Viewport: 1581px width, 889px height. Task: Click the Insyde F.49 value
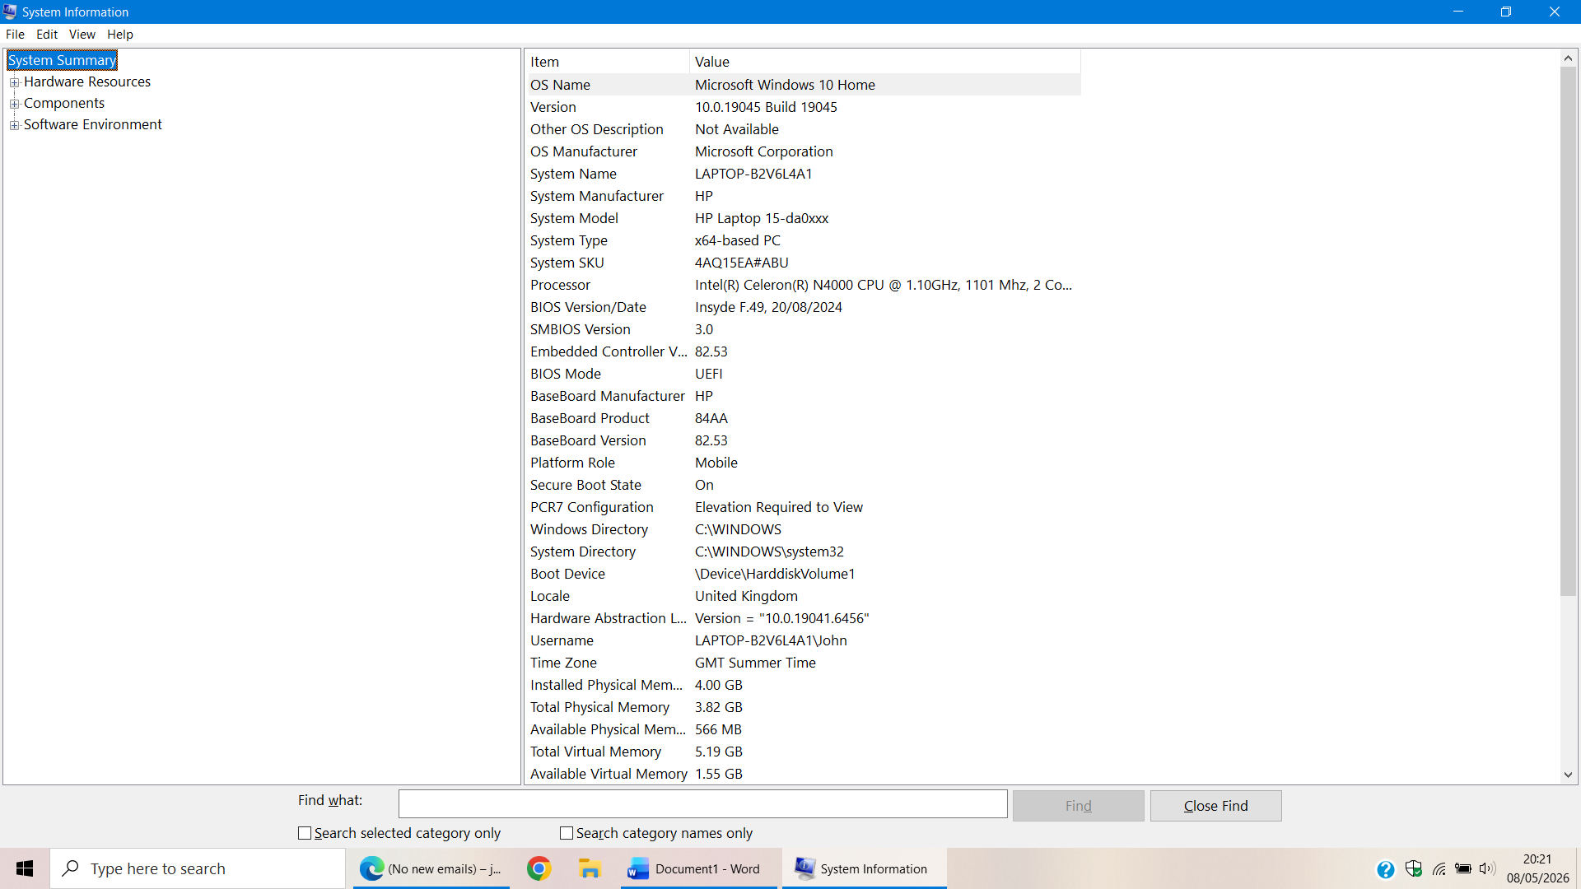[768, 307]
